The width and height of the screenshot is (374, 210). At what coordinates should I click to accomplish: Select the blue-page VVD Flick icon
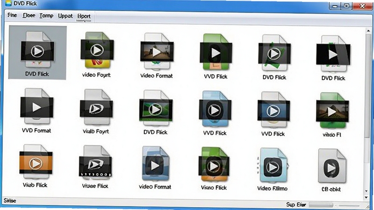click(215, 109)
